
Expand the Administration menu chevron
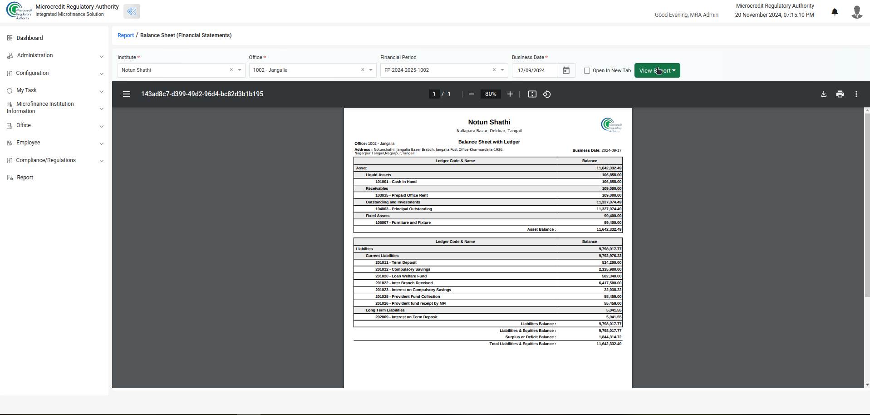[102, 56]
